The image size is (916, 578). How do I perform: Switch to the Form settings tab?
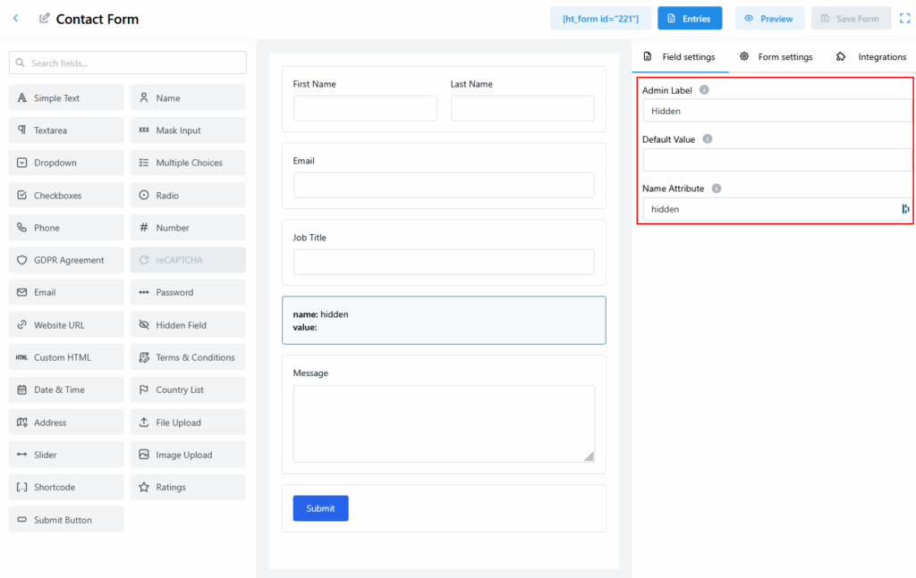[x=776, y=57]
